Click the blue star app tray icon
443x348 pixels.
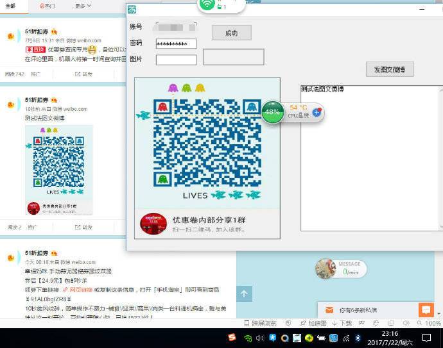(272, 338)
